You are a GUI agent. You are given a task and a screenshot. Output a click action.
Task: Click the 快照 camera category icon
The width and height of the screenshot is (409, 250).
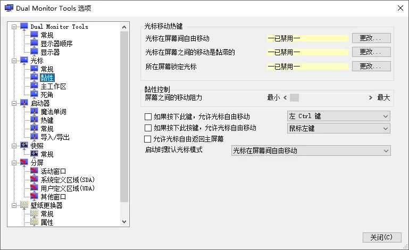(24, 146)
